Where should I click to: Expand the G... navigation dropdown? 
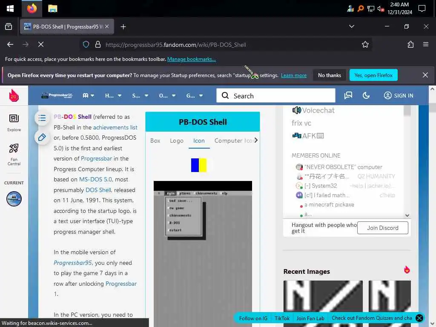194,96
